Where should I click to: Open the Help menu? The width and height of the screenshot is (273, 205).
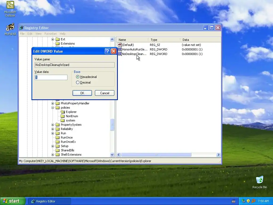[x=62, y=34]
